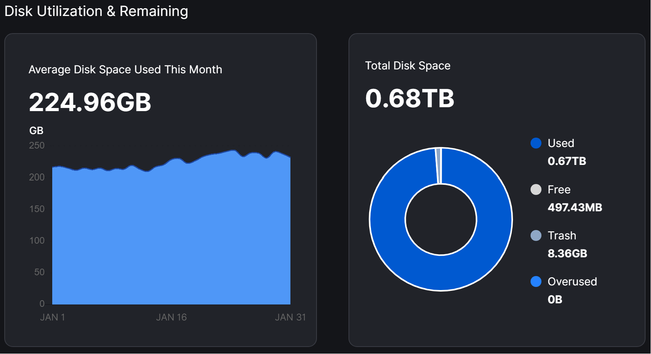Click the Trash legend color dot

[536, 235]
